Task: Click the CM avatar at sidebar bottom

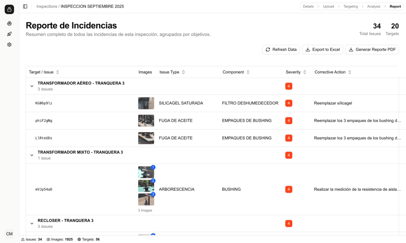Action: click(x=9, y=234)
